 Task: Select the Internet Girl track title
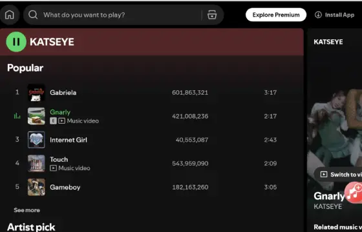pos(69,140)
